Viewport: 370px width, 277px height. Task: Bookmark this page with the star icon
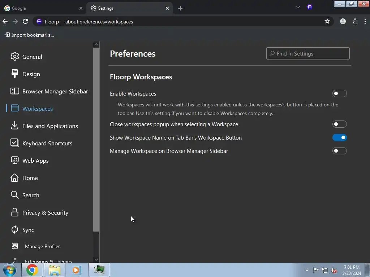click(x=327, y=21)
